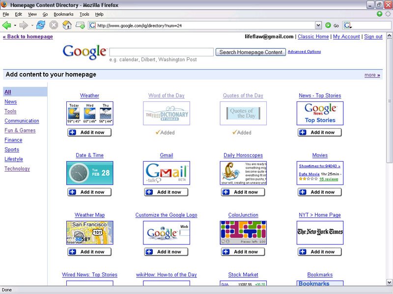Image resolution: width=393 pixels, height=294 pixels.
Task: Open the Stock Market title link
Action: tap(243, 274)
